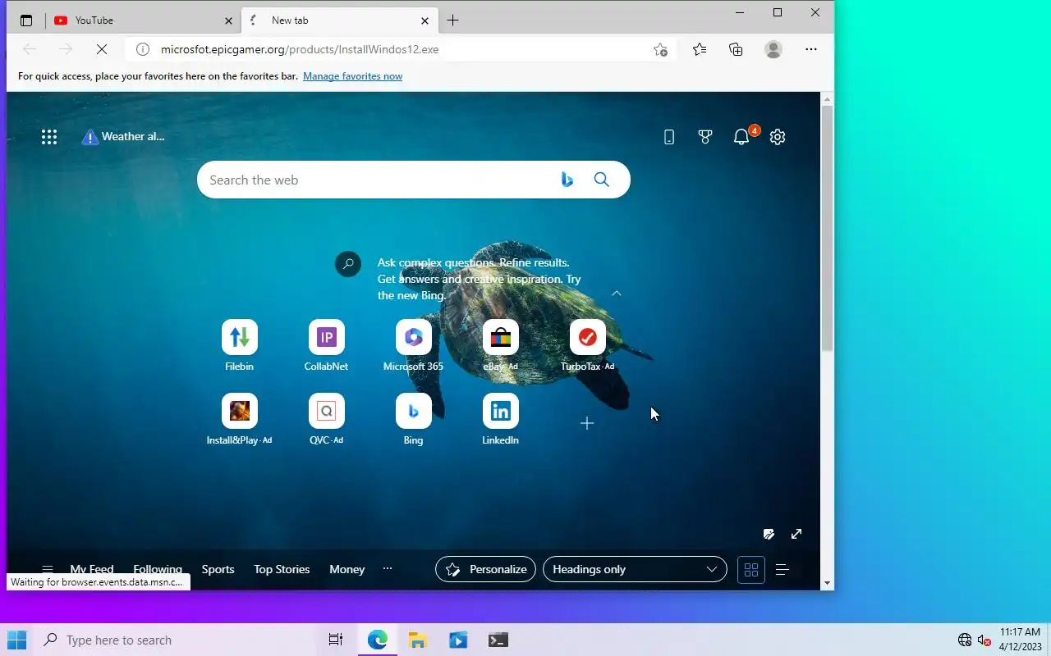Switch feed to grid view
Image resolution: width=1051 pixels, height=656 pixels.
click(x=751, y=569)
